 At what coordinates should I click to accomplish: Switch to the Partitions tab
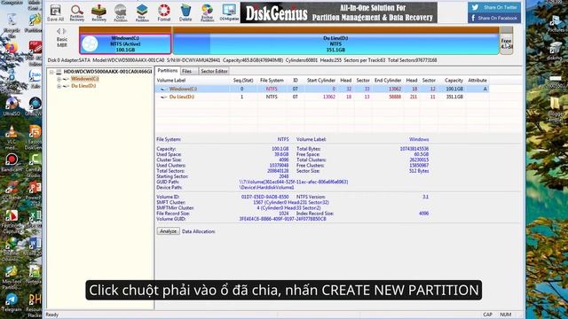pyautogui.click(x=168, y=71)
